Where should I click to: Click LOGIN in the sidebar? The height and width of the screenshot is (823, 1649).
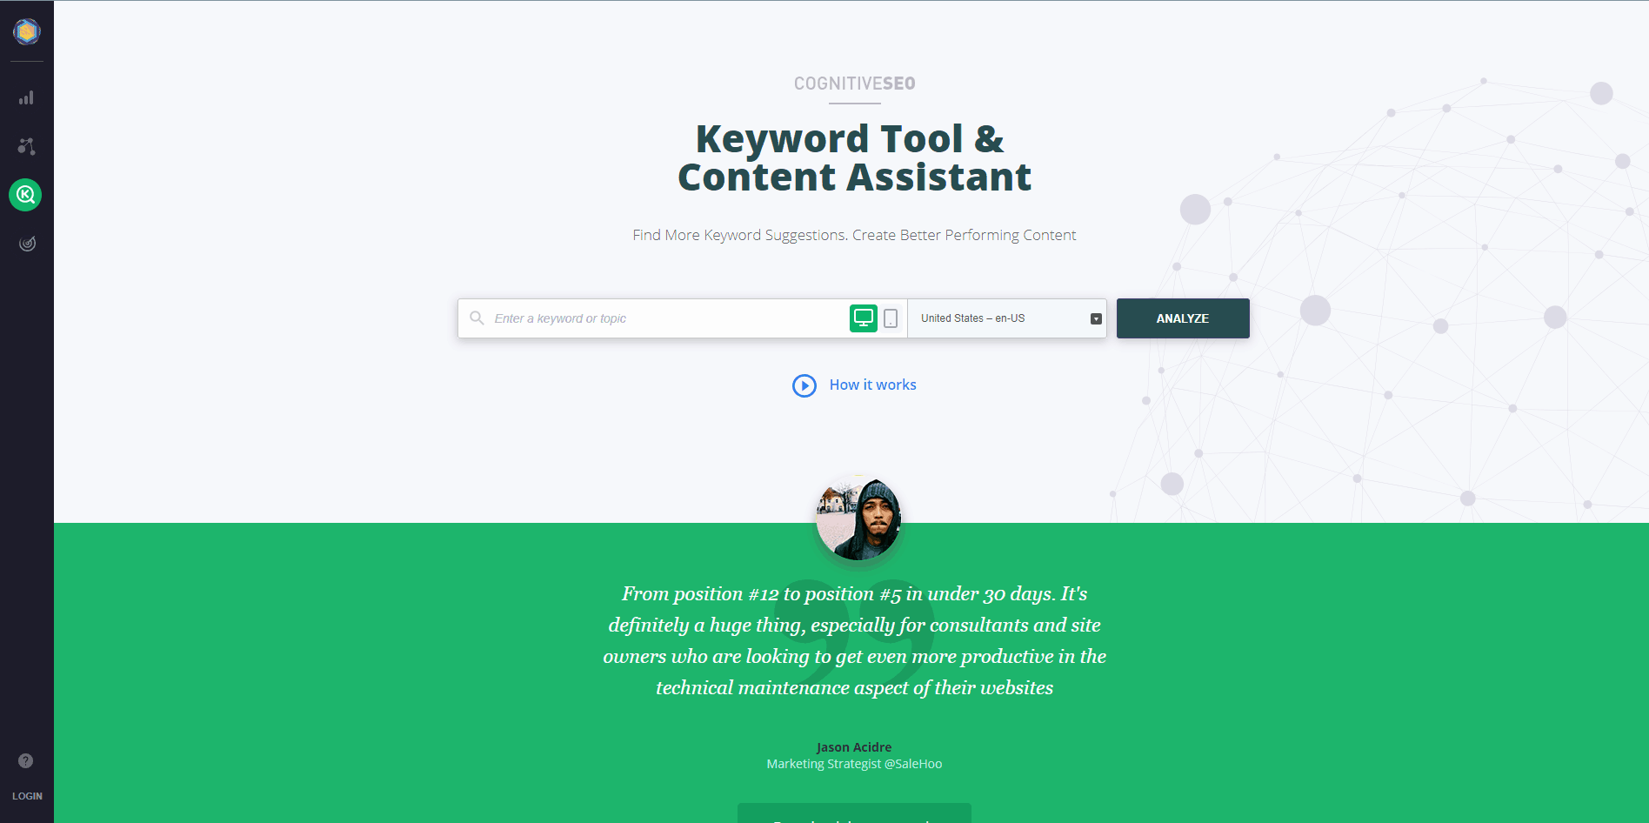27,796
